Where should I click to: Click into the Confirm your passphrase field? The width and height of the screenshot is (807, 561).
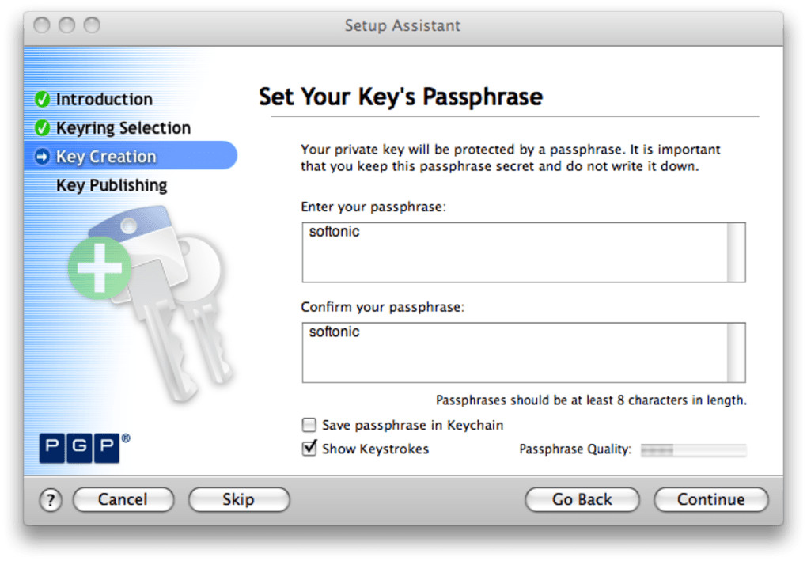click(514, 352)
